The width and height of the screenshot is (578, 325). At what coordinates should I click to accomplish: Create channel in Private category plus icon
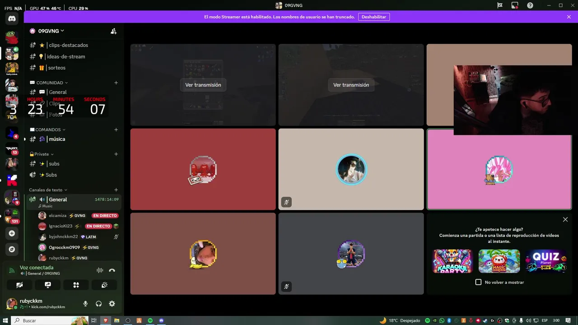[x=116, y=154]
